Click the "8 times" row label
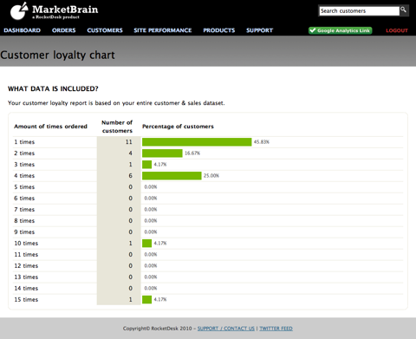This screenshot has width=416, height=339. coord(24,221)
